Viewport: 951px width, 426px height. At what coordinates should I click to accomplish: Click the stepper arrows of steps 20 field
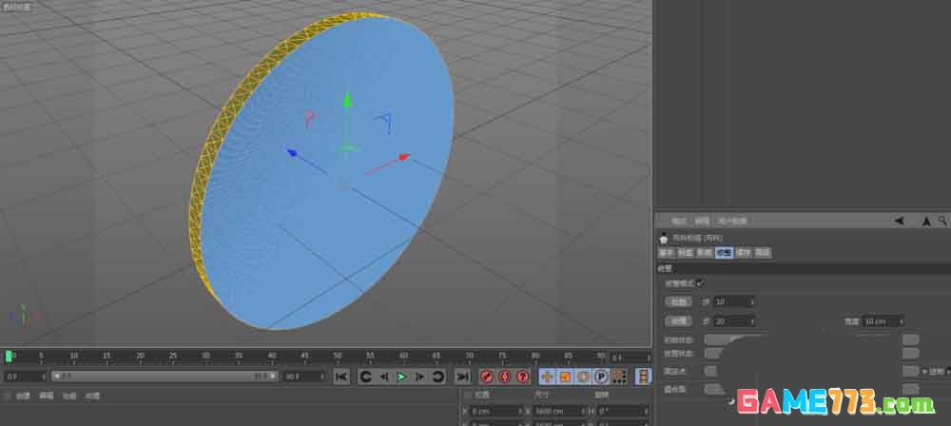pos(752,321)
